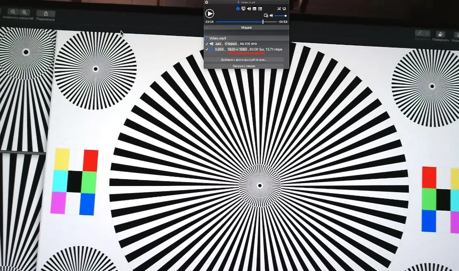Play the video in the player panel
Image resolution: width=459 pixels, height=271 pixels.
tap(209, 13)
